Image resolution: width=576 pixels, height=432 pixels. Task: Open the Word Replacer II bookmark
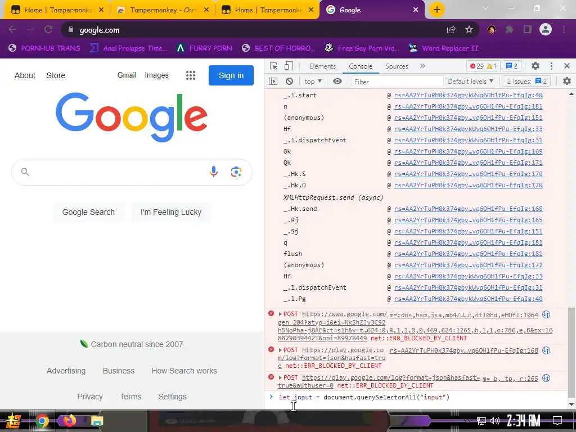click(443, 48)
